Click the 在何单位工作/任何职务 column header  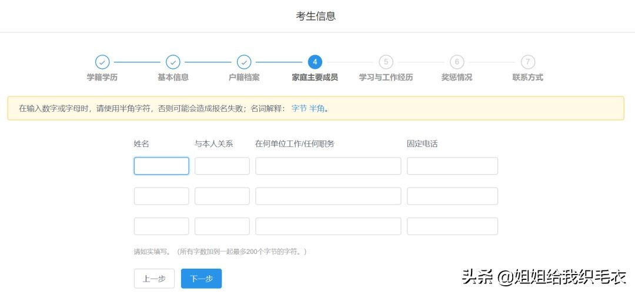(x=295, y=143)
